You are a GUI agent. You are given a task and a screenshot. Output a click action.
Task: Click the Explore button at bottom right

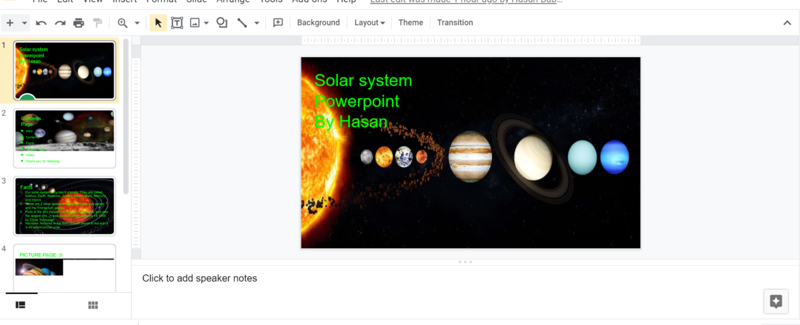coord(776,302)
